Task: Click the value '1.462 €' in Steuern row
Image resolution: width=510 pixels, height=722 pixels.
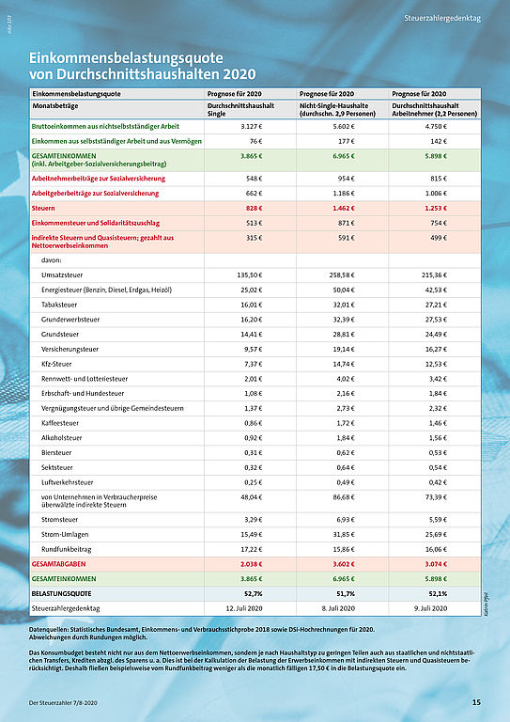Action: tap(344, 208)
